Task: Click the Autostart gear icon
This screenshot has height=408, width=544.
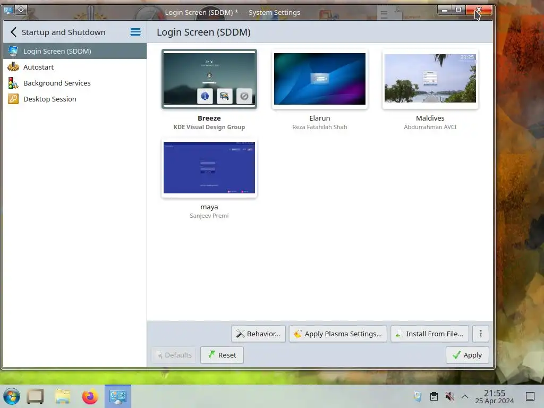Action: click(x=13, y=66)
